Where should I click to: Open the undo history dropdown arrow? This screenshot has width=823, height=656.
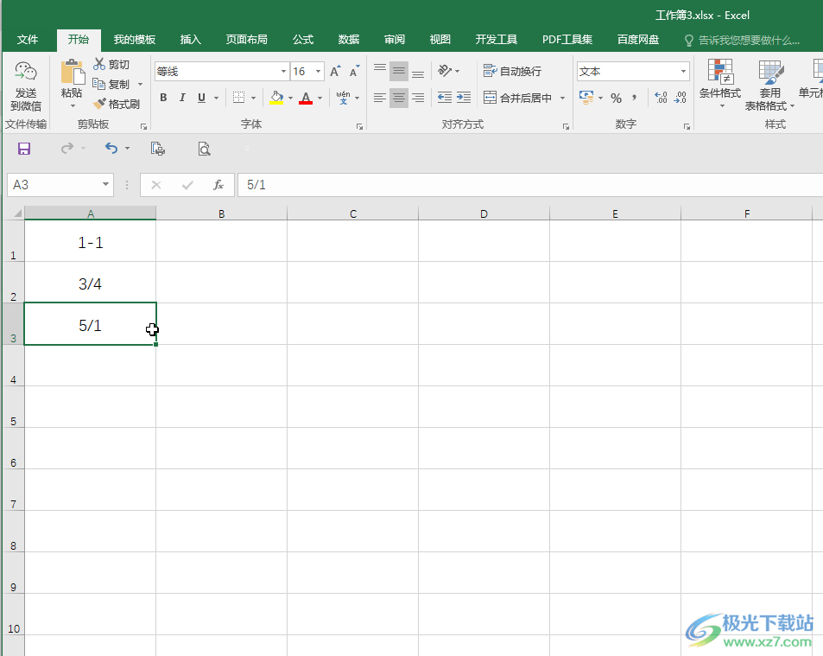(127, 149)
